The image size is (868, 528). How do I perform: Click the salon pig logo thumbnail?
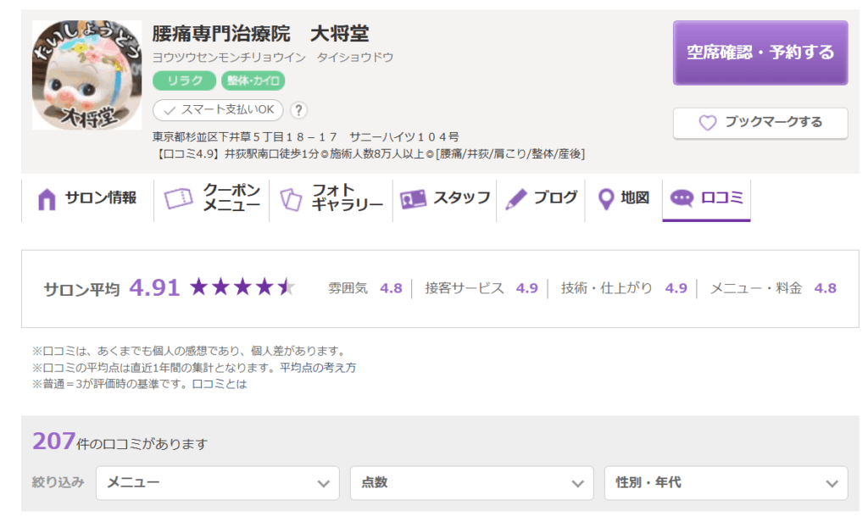(86, 75)
